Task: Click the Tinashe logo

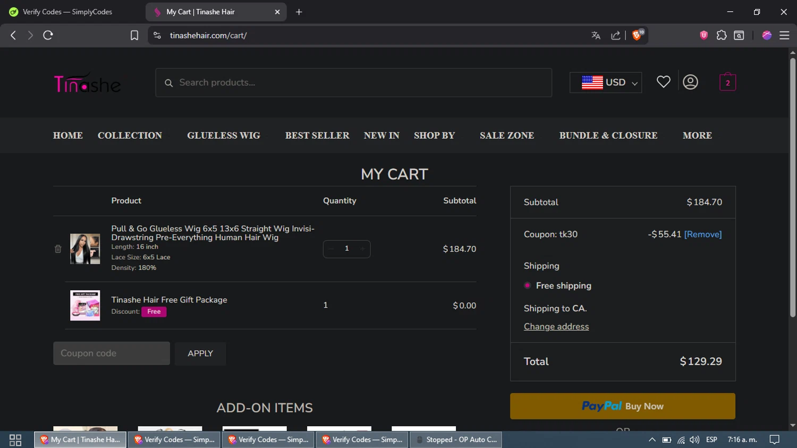Action: (87, 82)
